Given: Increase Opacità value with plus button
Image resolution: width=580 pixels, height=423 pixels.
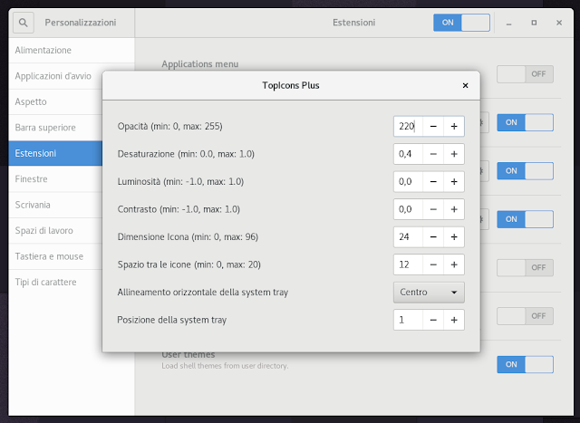Looking at the screenshot, I should [x=454, y=127].
